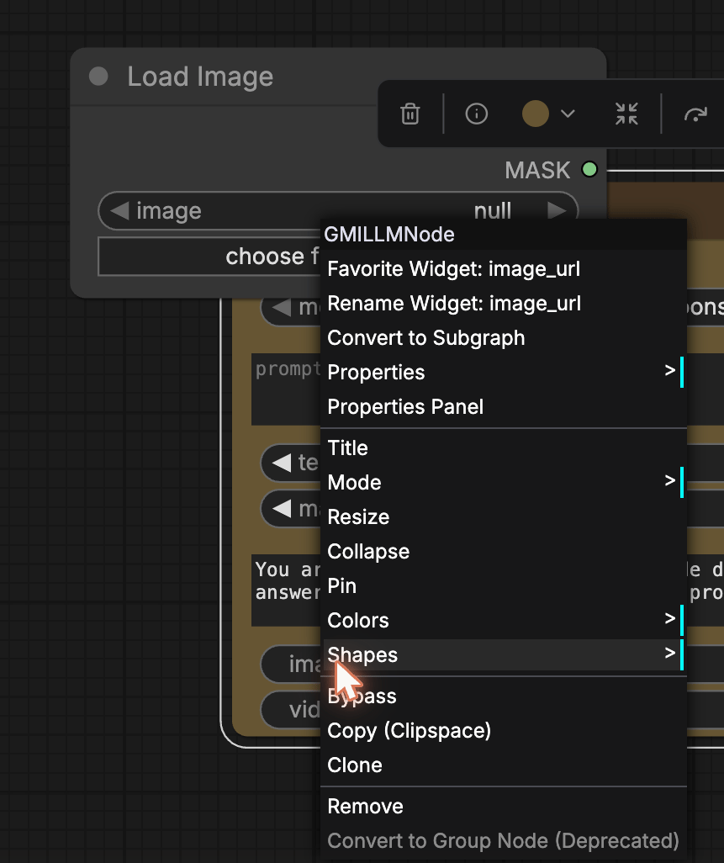
Task: Click the Load Image node status dot
Action: pos(98,77)
